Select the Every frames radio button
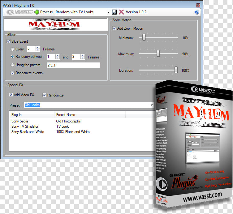 tap(12, 49)
